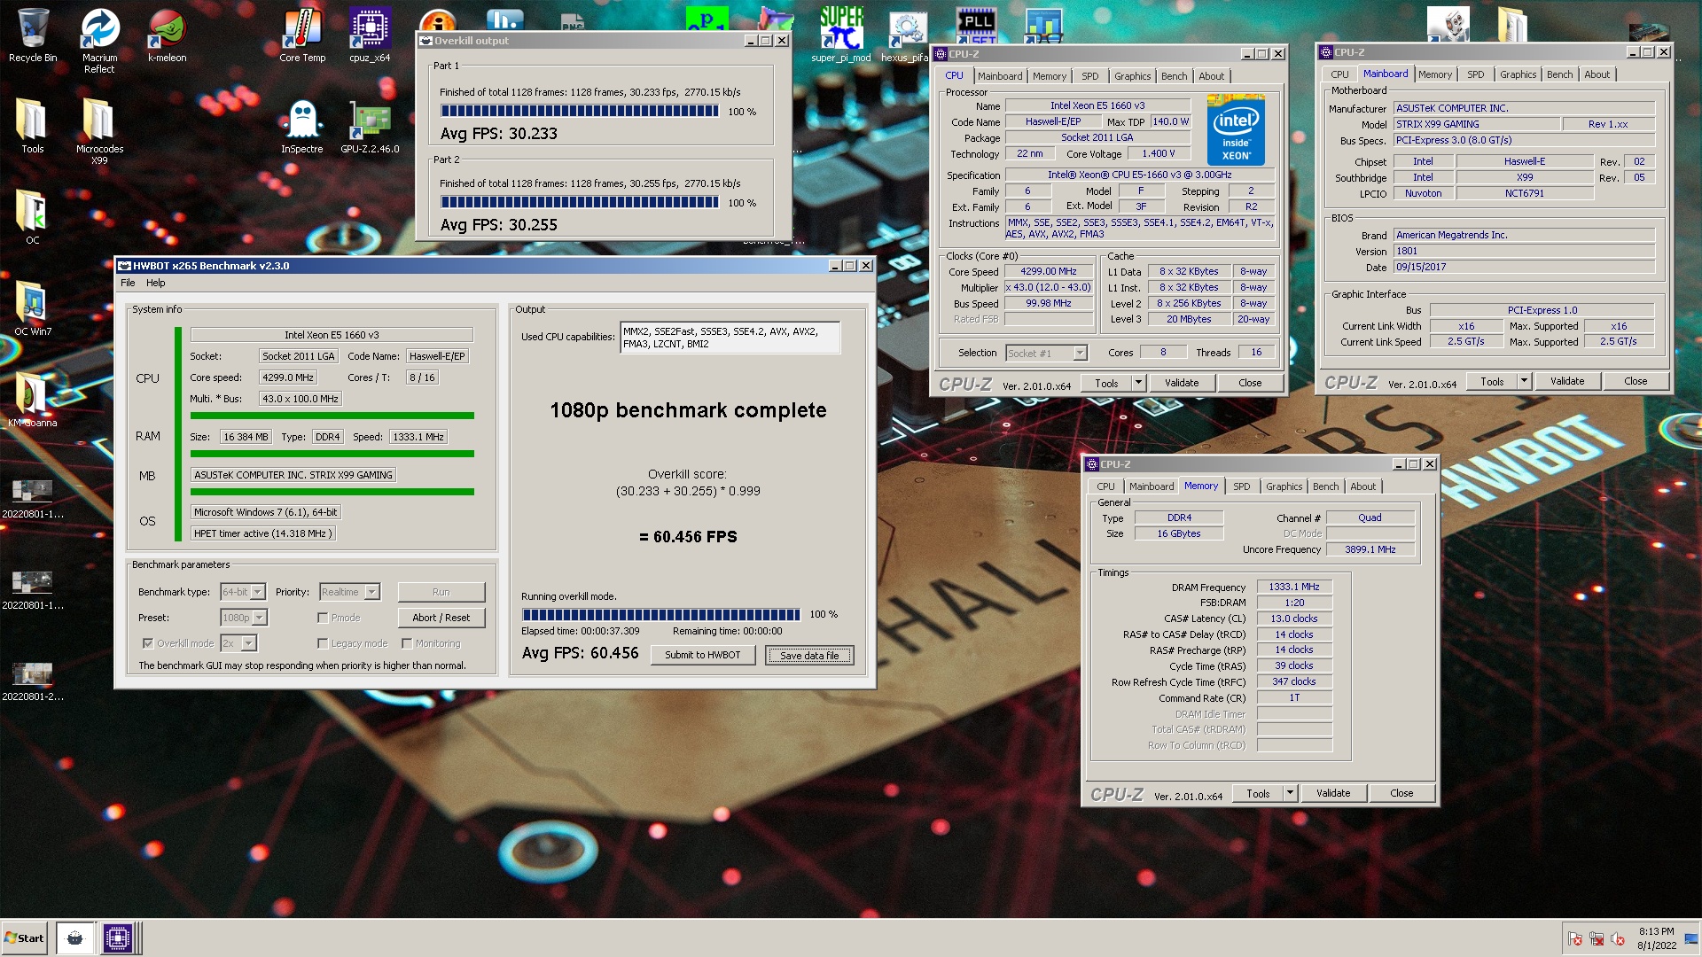Open the Socket #1 selection dropdown in CPU-Z

[1046, 353]
